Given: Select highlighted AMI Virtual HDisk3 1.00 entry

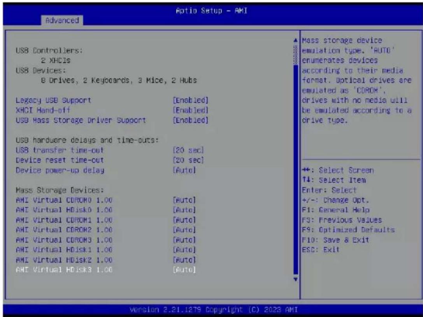Looking at the screenshot, I should coord(64,270).
